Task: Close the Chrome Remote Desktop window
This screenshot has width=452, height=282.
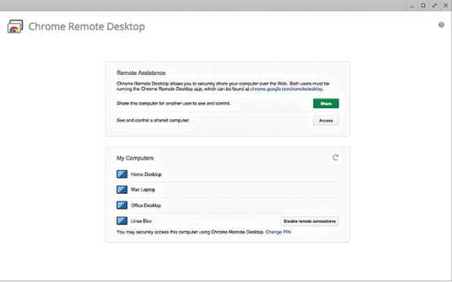Action: click(x=446, y=6)
